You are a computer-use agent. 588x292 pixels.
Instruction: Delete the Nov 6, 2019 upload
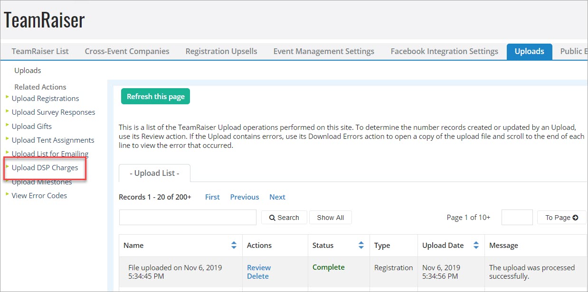click(x=257, y=276)
